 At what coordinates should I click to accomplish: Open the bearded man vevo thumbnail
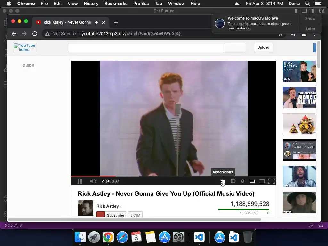click(299, 176)
